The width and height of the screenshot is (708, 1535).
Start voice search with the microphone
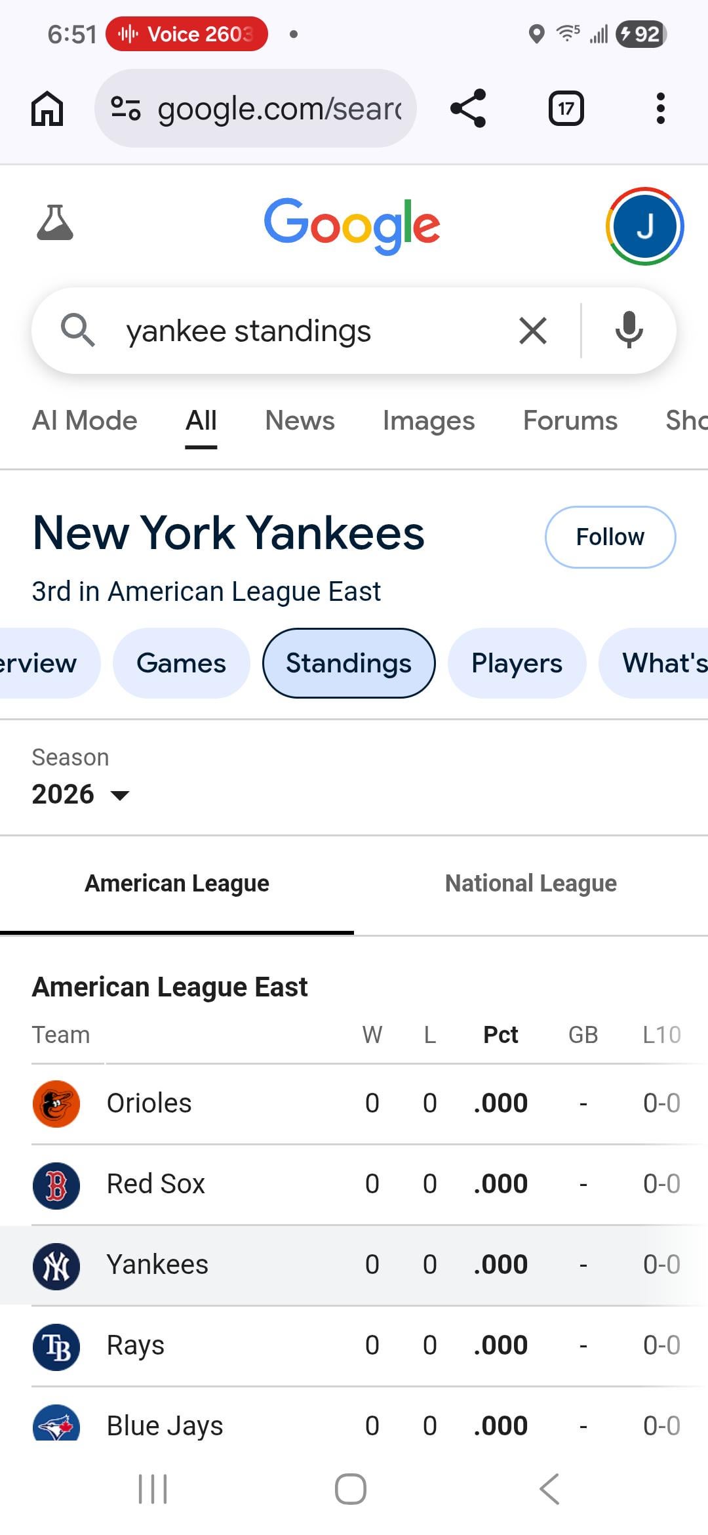[629, 331]
